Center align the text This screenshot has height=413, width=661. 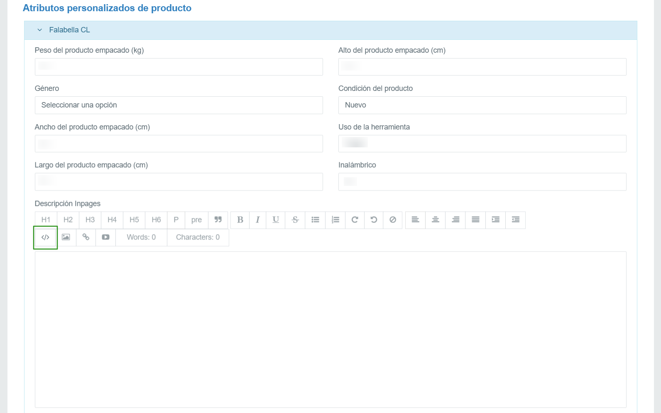436,220
